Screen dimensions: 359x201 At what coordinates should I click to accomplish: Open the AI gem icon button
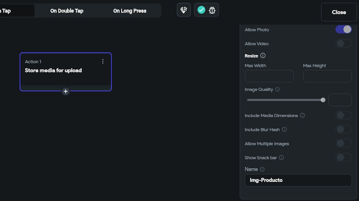184,10
